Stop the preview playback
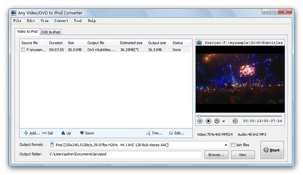This screenshot has width=303, height=175. [x=208, y=121]
